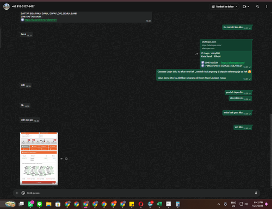272x209 pixels.
Task: Open the three-dot chat menu
Action: click(x=267, y=7)
